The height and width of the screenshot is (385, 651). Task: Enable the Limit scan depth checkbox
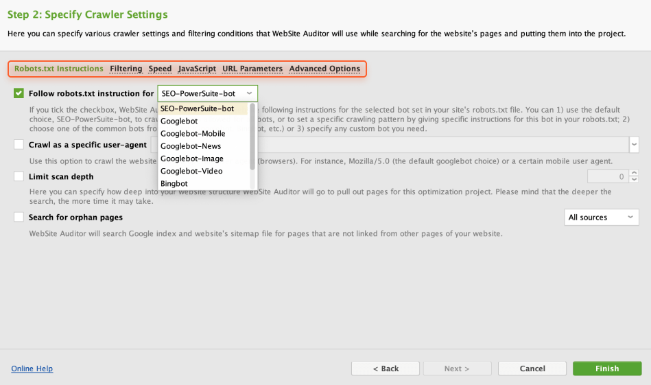pyautogui.click(x=19, y=176)
